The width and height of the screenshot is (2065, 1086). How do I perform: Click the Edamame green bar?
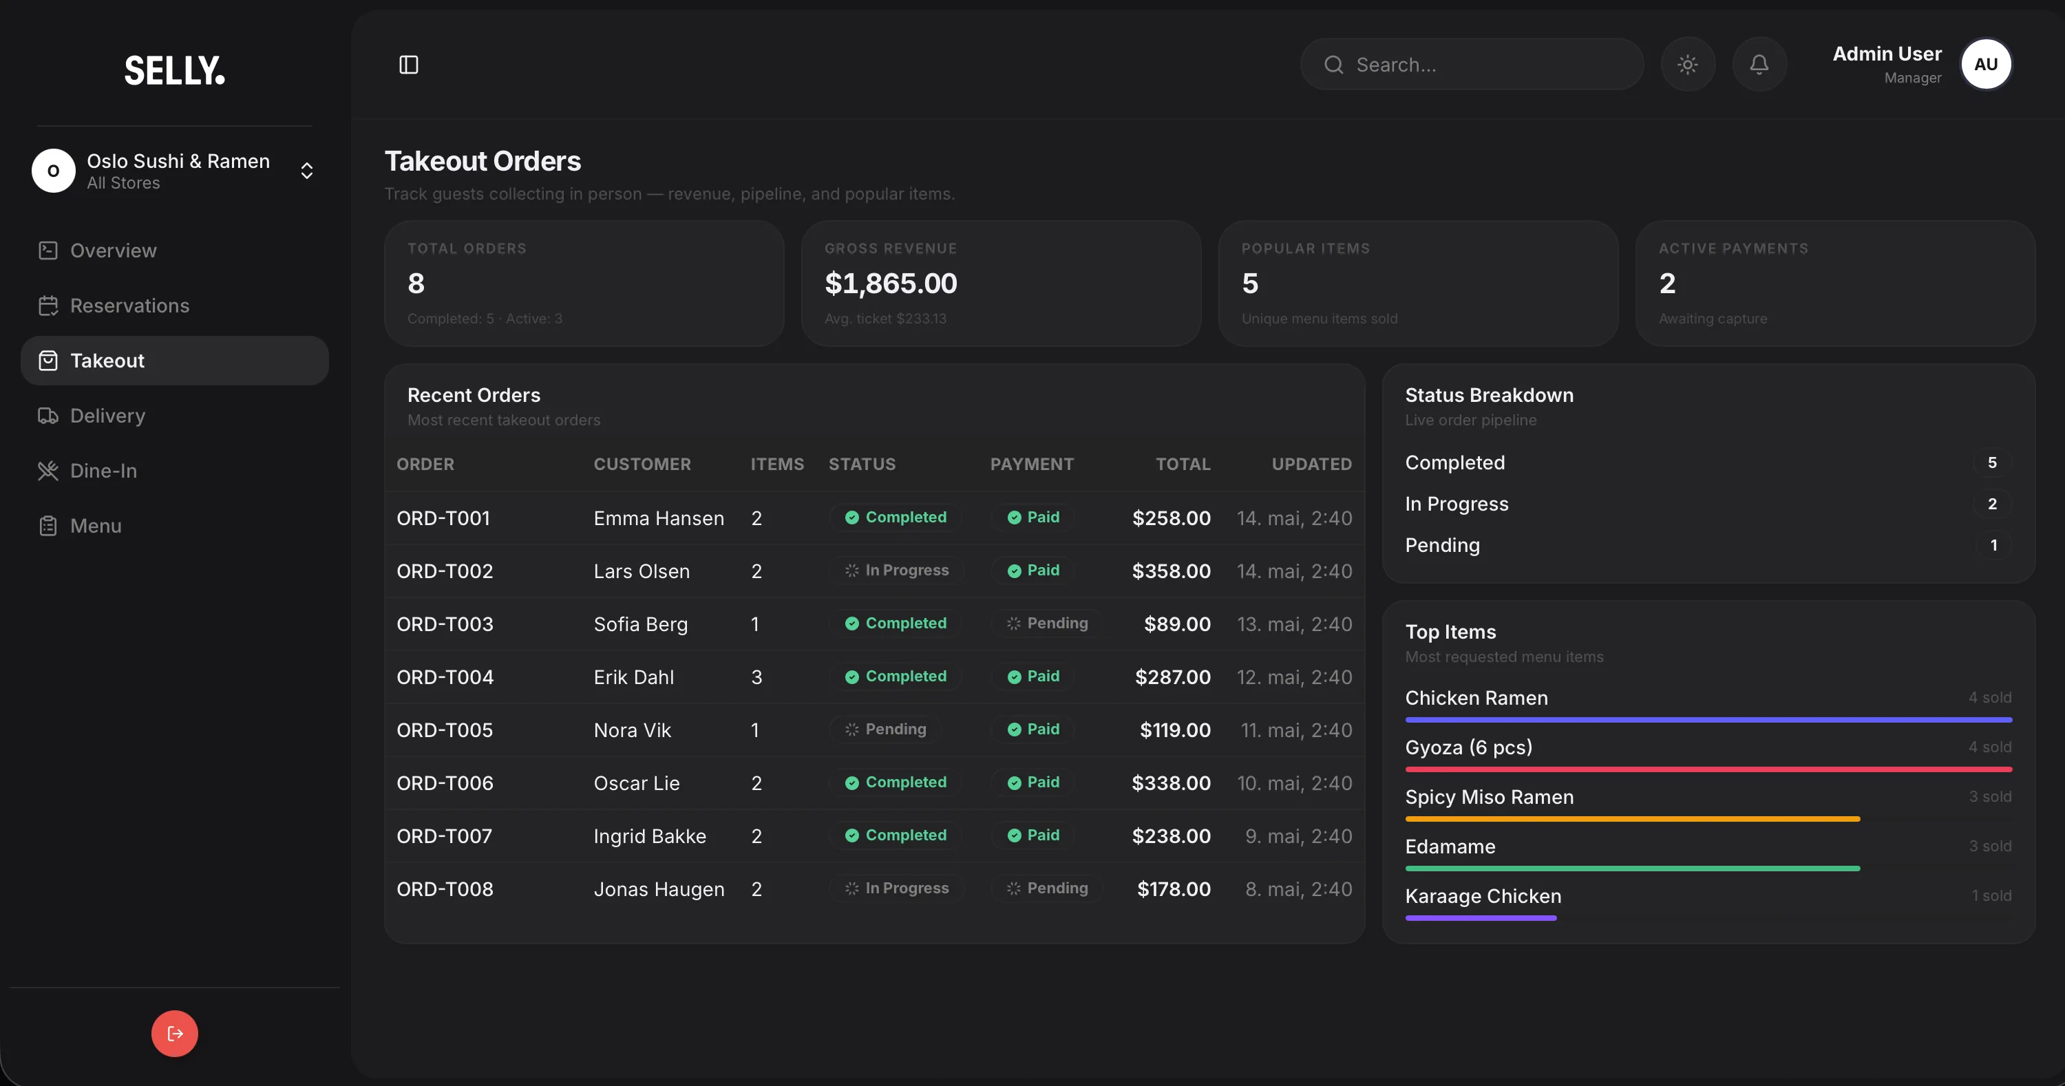coord(1632,869)
